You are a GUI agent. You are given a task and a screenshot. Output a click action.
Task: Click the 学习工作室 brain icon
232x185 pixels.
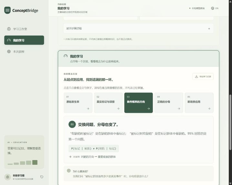[9, 29]
